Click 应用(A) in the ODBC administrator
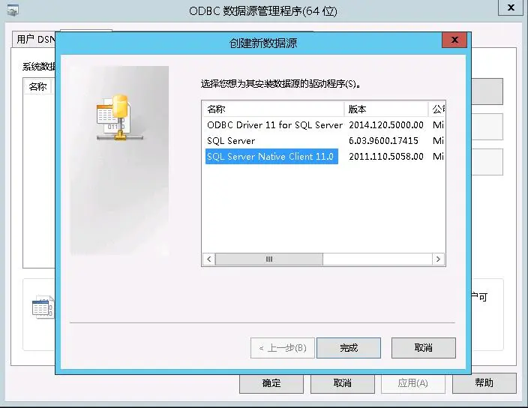 point(412,383)
